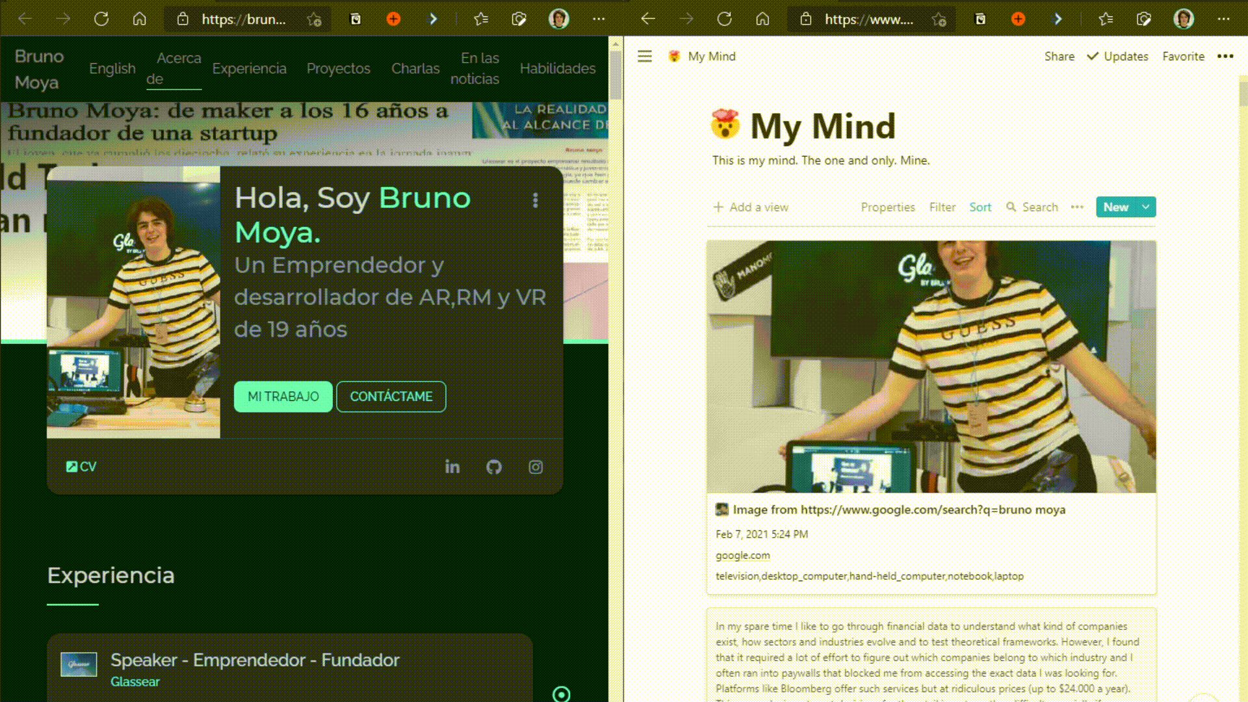Toggle Updates following checkmark
The width and height of the screenshot is (1248, 702).
coord(1117,57)
